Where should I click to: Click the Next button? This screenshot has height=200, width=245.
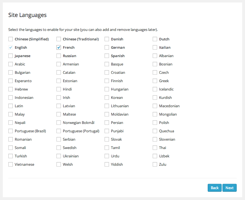click(x=229, y=188)
